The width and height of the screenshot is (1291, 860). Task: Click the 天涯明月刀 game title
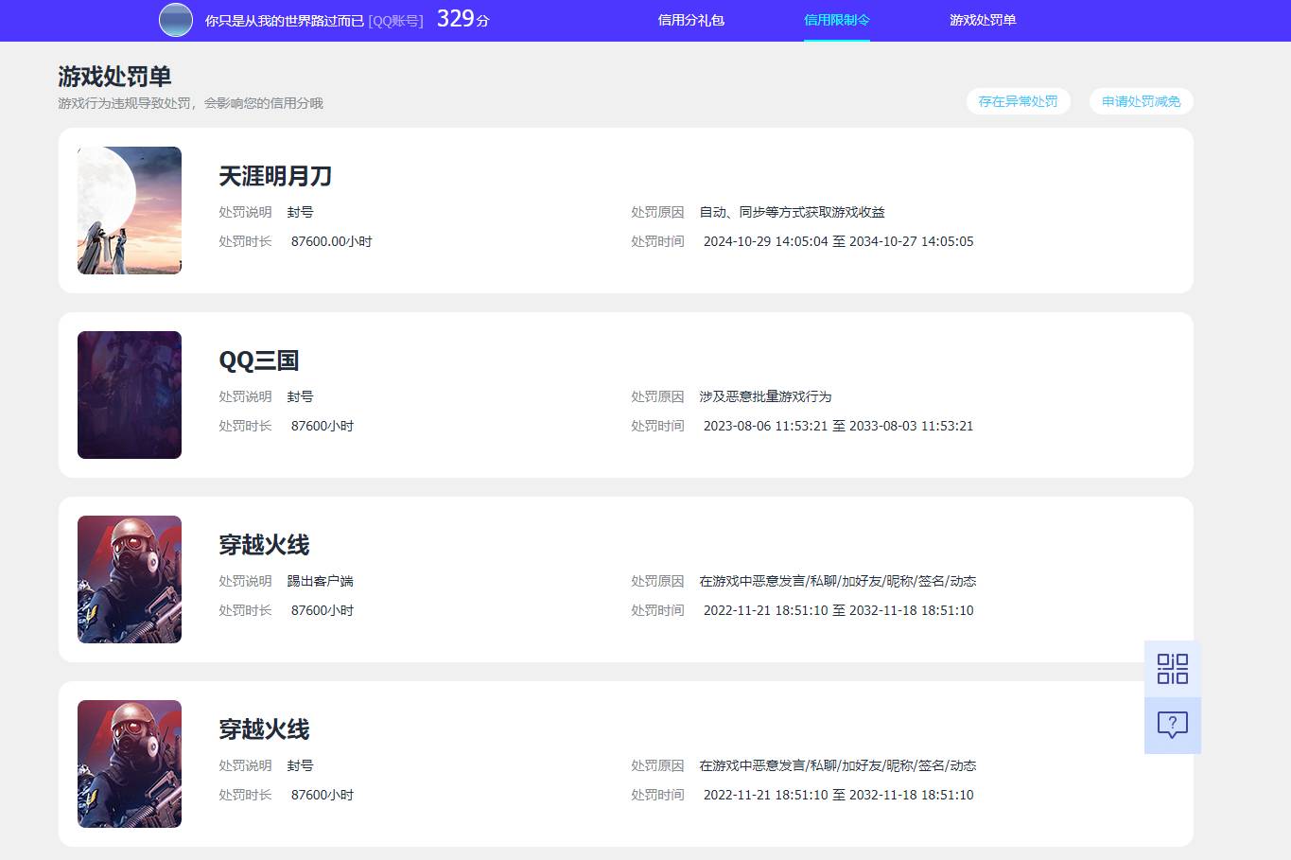click(275, 176)
